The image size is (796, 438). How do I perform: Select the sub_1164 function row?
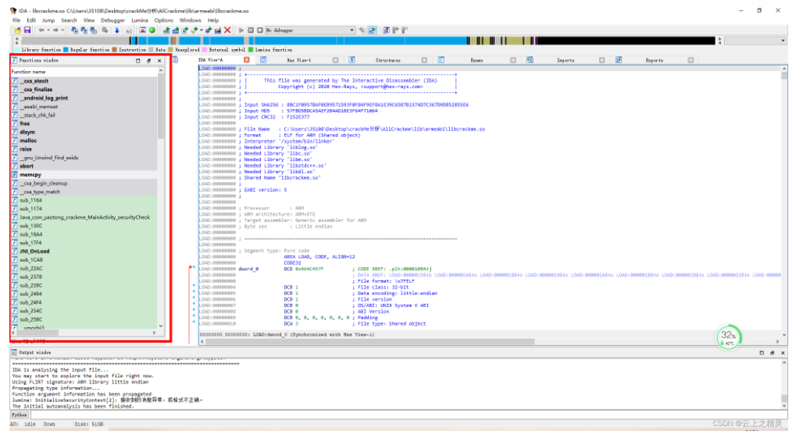click(84, 201)
